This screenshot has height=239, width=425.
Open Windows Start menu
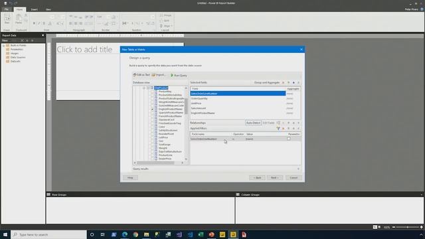(5, 234)
